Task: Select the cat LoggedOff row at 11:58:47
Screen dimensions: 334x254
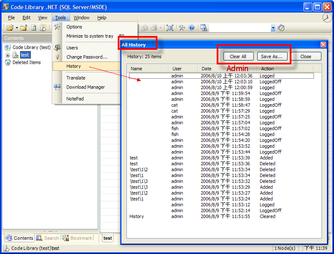Action: 221,105
